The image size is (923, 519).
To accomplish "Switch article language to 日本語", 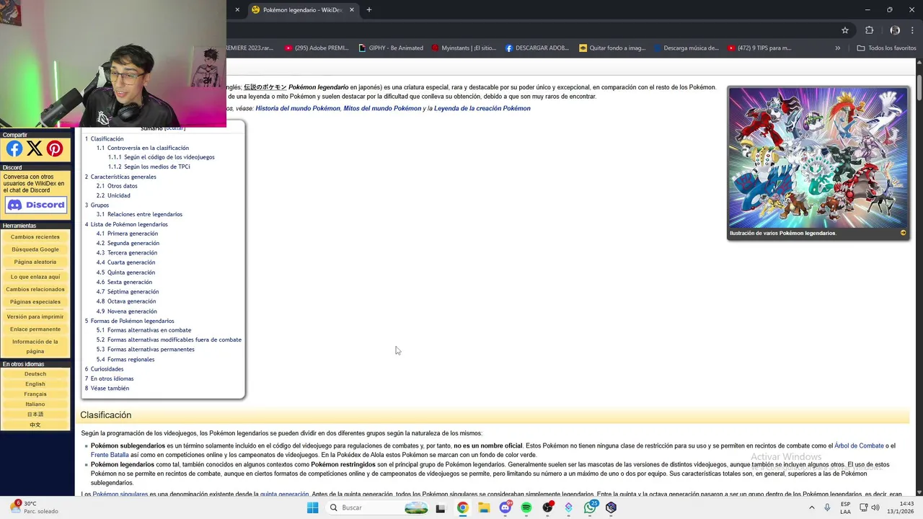I will coord(35,414).
